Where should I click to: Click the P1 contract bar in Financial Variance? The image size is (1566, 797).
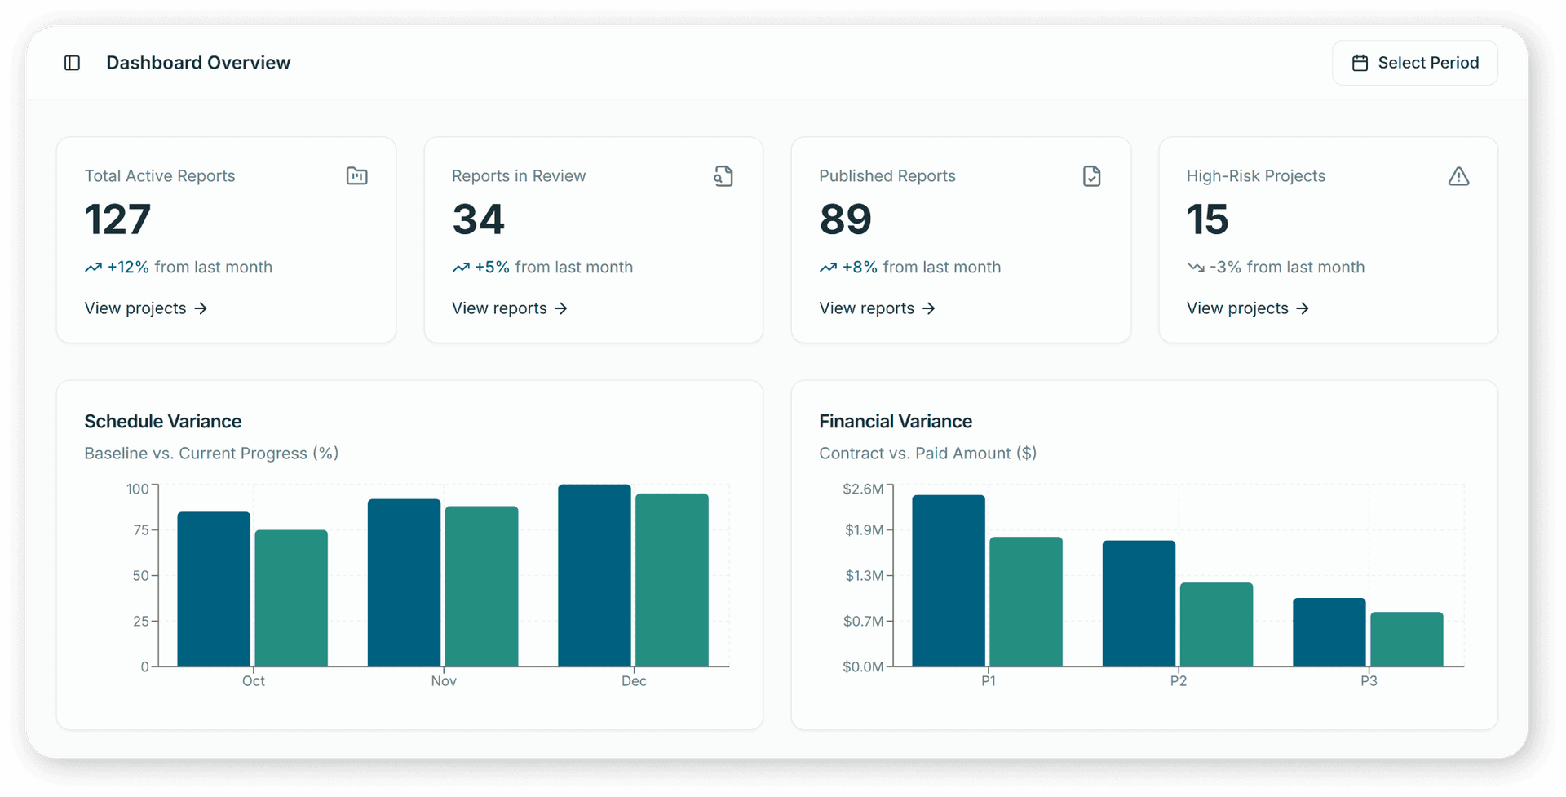947,579
